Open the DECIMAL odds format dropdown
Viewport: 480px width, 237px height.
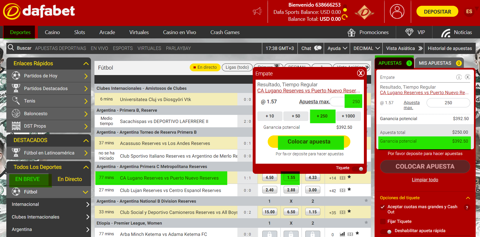pos(366,48)
